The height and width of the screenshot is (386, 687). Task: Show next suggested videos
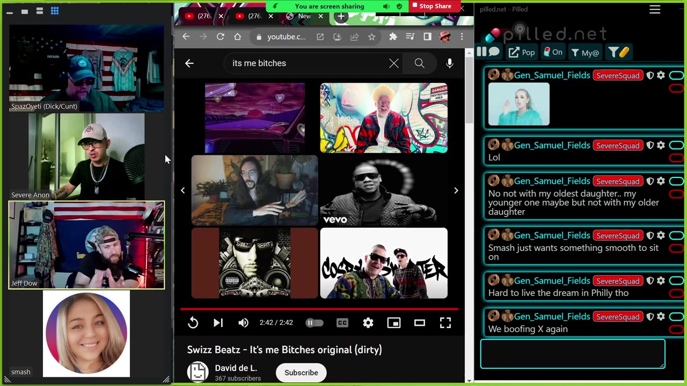coord(456,190)
